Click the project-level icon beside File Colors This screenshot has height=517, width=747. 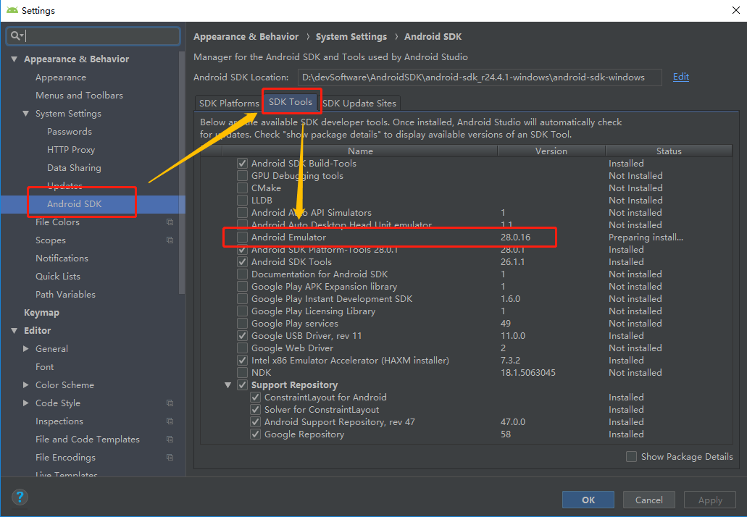click(x=170, y=222)
